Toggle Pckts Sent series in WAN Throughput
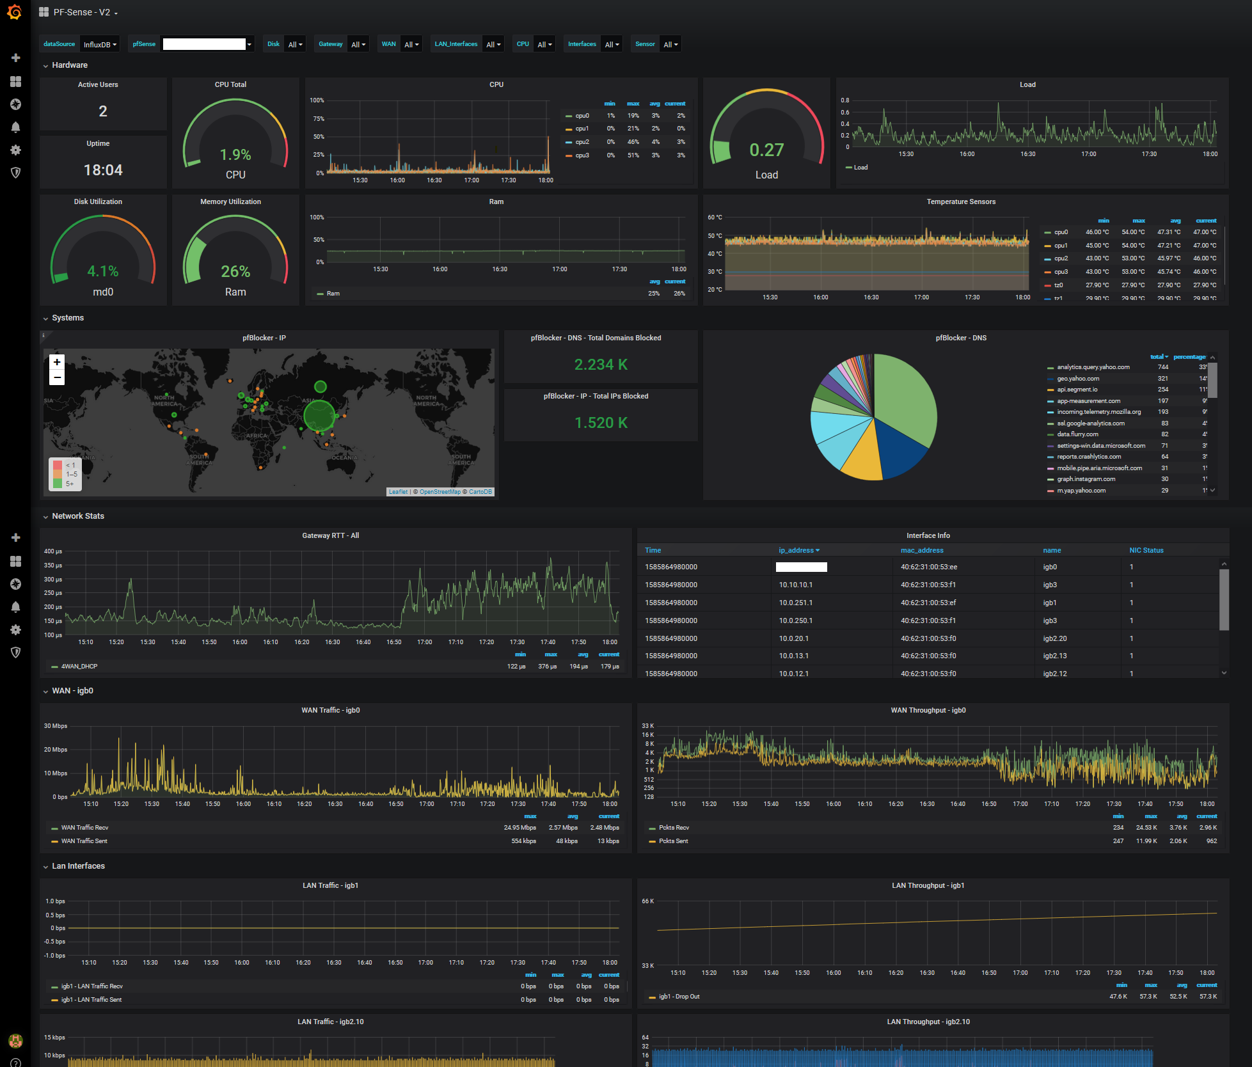The image size is (1252, 1067). pos(673,841)
